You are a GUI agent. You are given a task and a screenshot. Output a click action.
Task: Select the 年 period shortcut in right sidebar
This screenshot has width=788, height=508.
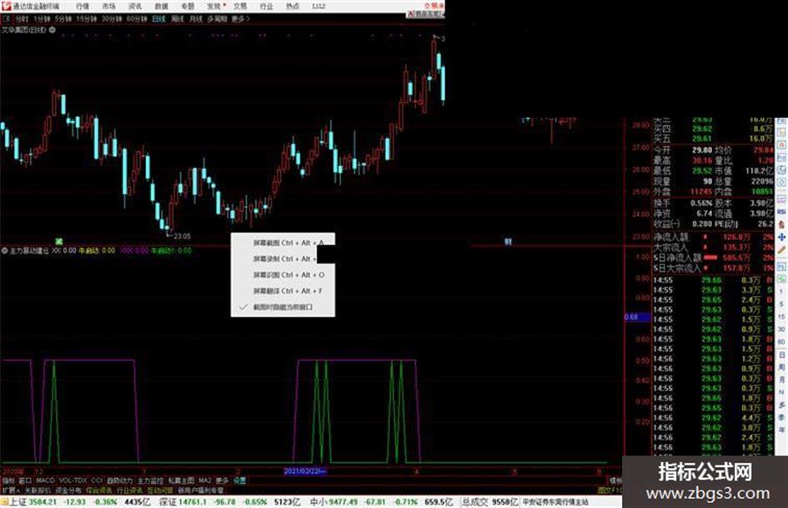[x=781, y=430]
